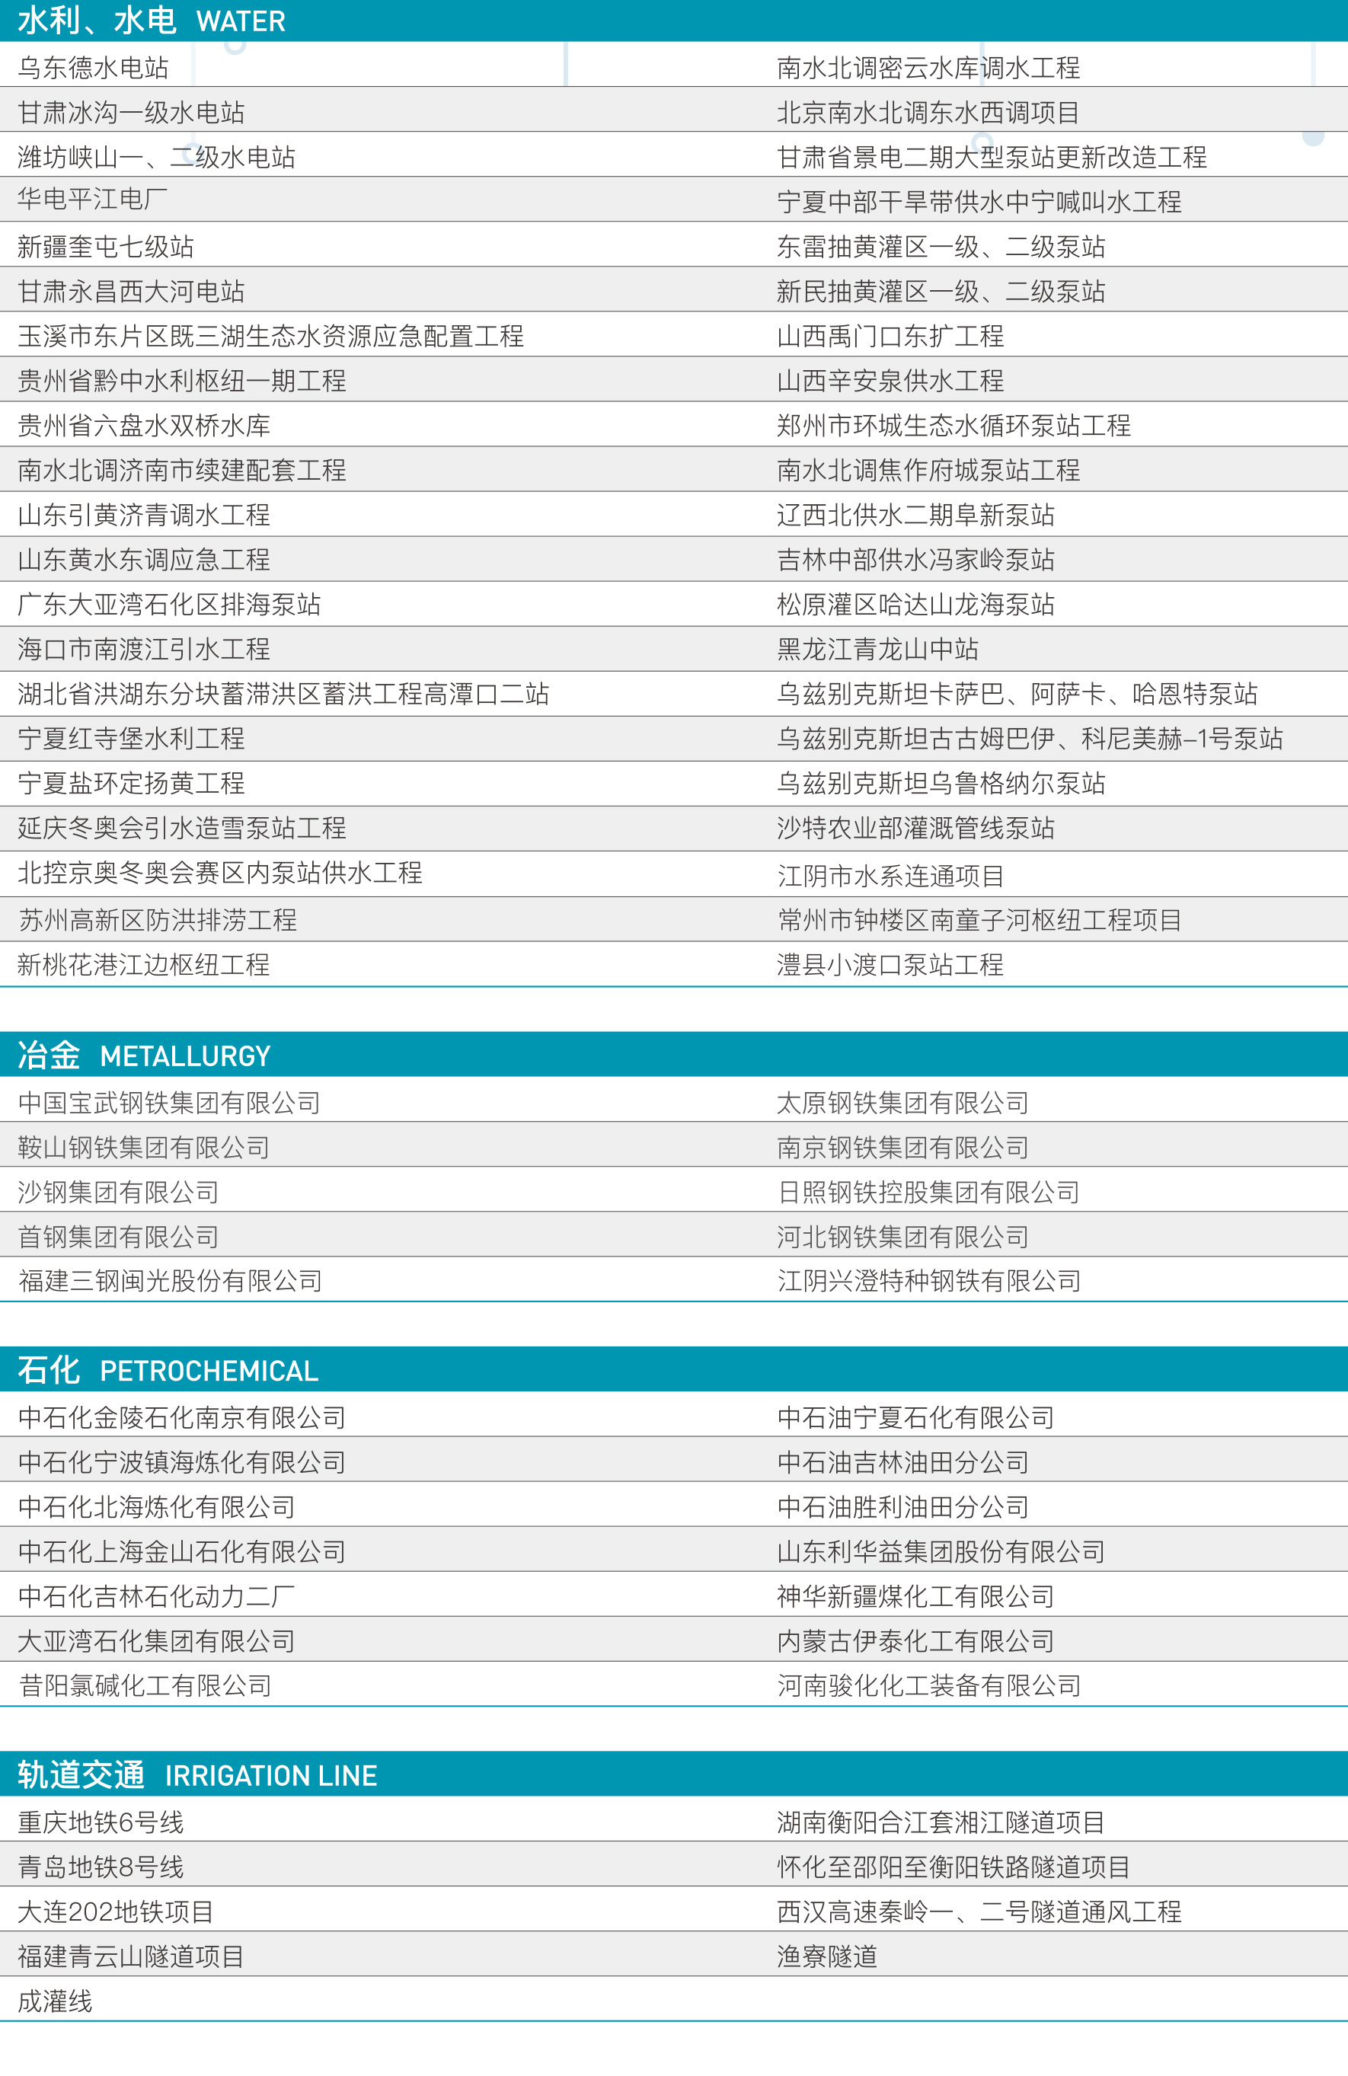This screenshot has width=1348, height=2076.
Task: Click 沙特农业部灌溉管线泵站
Action: (915, 828)
